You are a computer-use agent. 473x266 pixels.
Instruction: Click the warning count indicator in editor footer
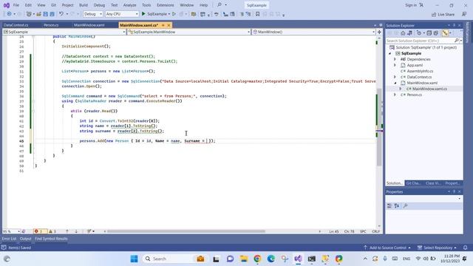click(x=52, y=231)
